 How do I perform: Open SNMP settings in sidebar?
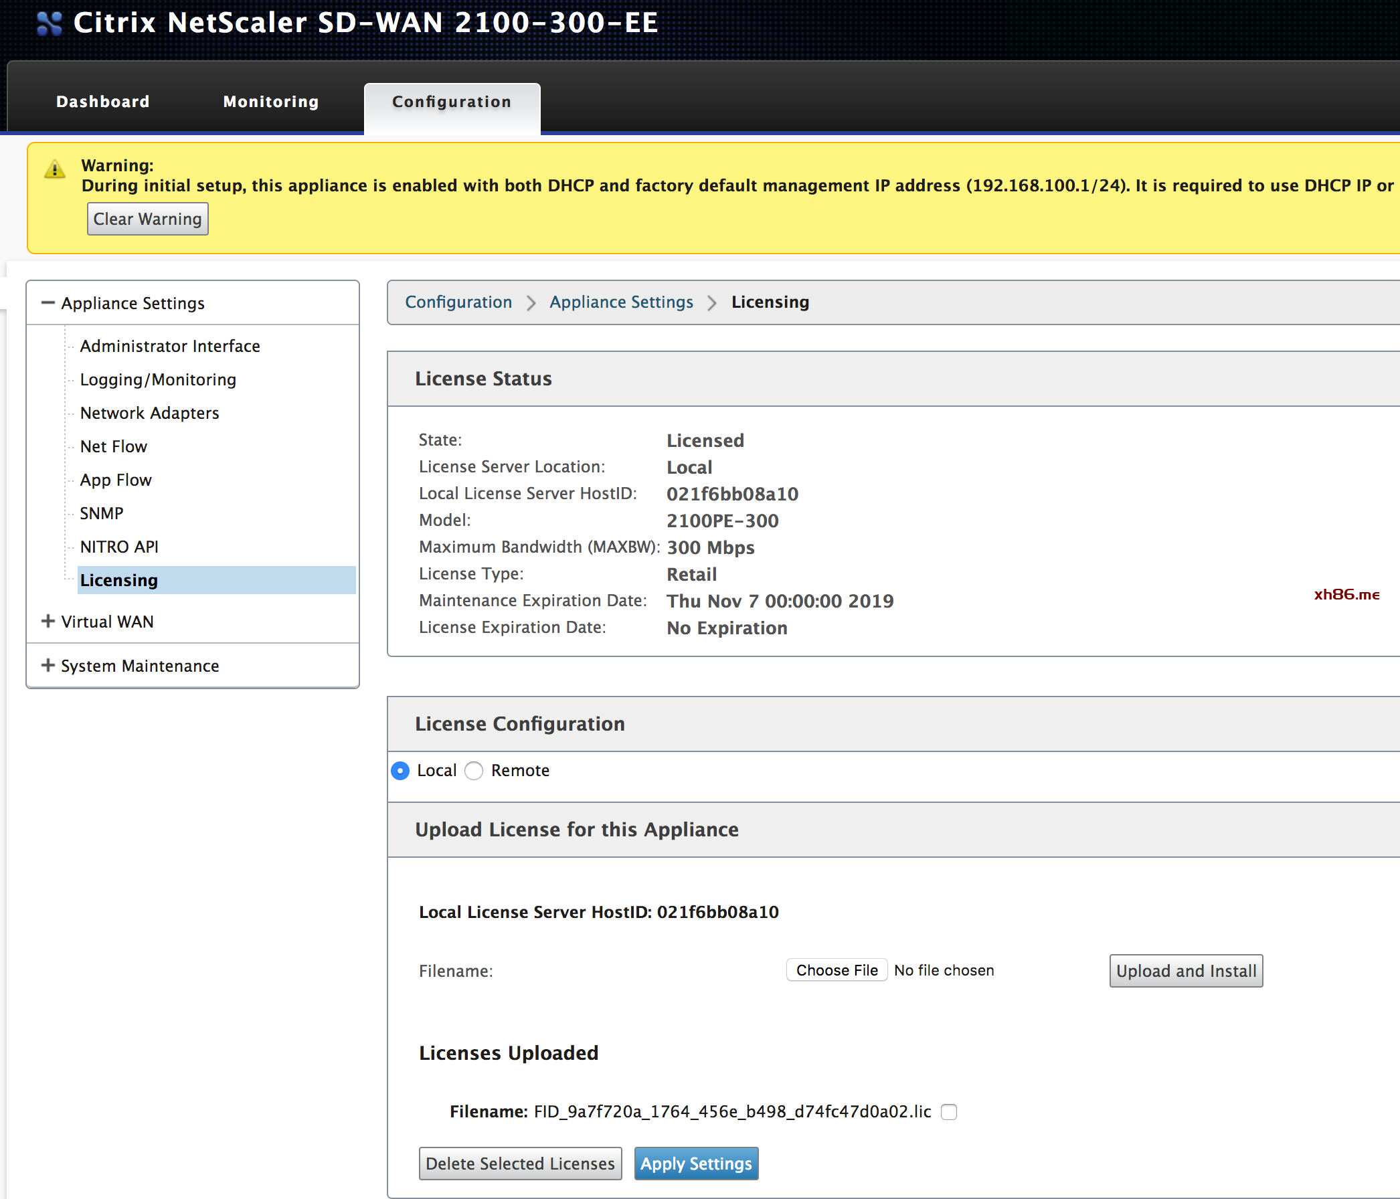[x=102, y=513]
